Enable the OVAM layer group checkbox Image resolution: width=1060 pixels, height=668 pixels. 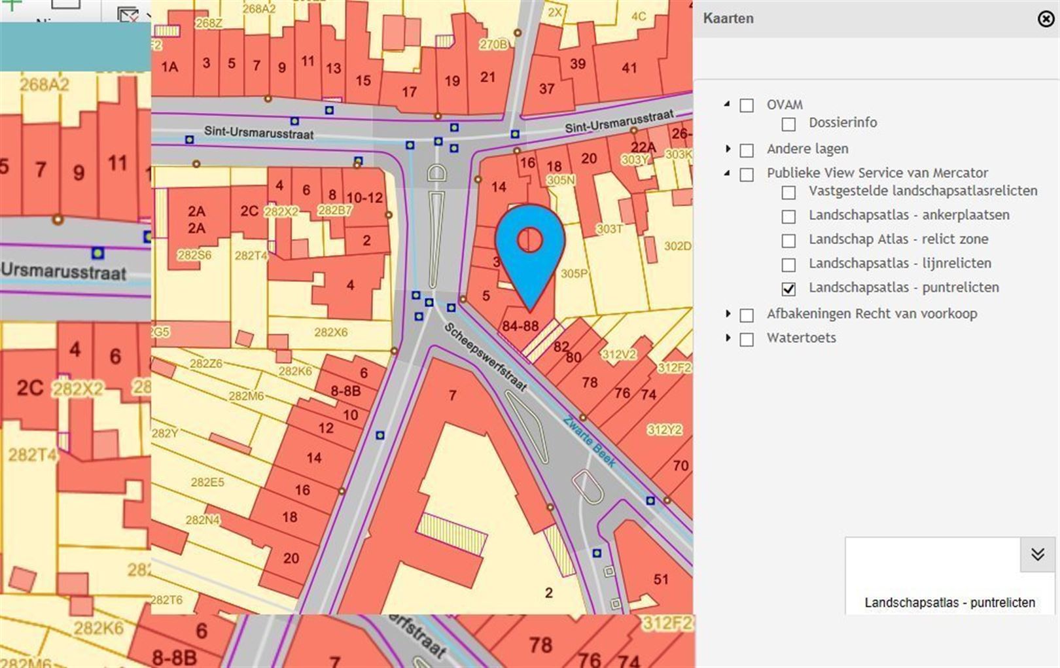(747, 105)
